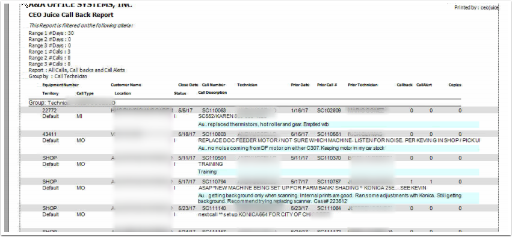Open call number SC110803
Screen dimensions: 512x237
214,134
